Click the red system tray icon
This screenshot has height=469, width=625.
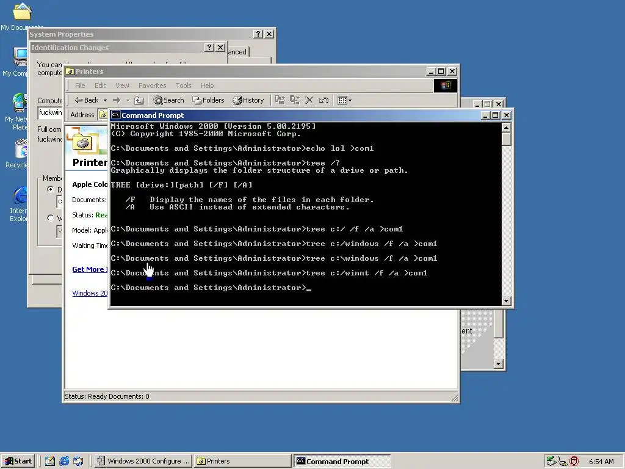tap(574, 462)
